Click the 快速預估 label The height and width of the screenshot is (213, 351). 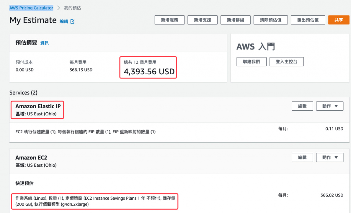pyautogui.click(x=24, y=183)
